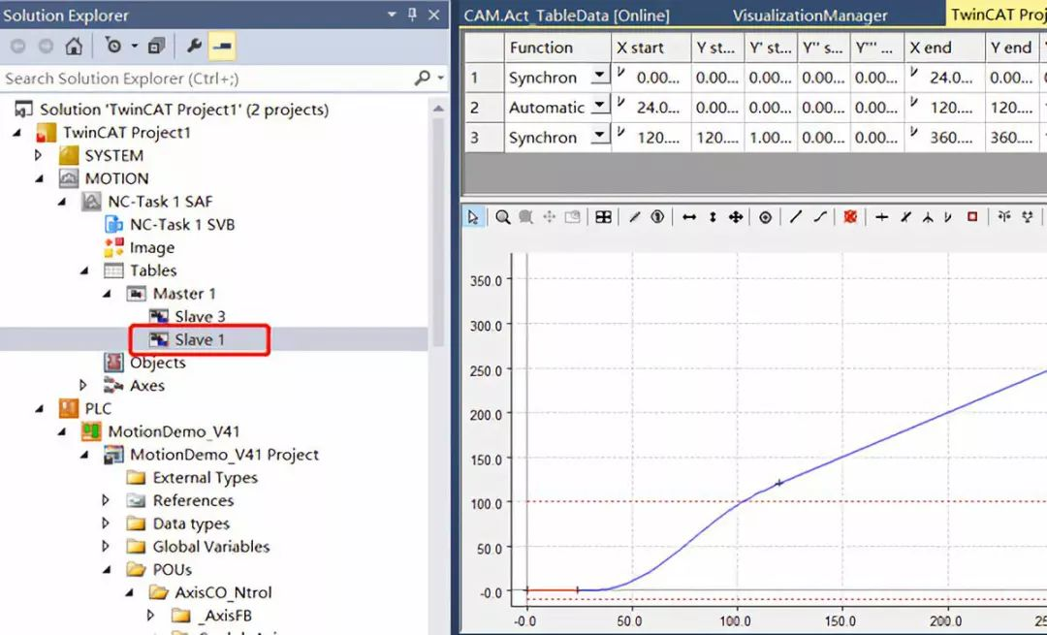Select the straight line segment tool
Screen dimensions: 1047x635
pos(796,216)
